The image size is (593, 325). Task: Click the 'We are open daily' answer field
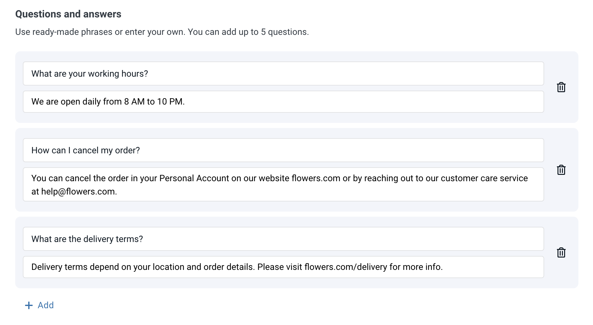283,102
